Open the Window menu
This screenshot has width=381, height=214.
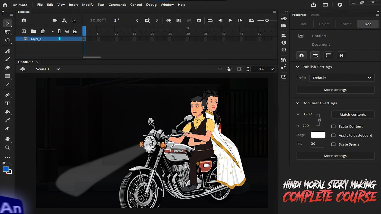167,5
